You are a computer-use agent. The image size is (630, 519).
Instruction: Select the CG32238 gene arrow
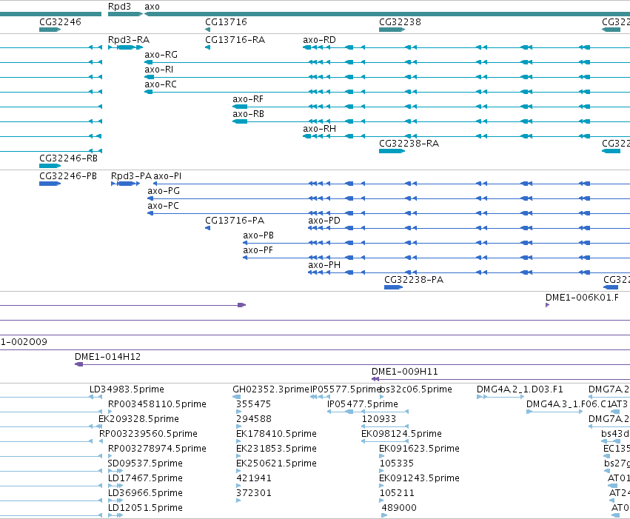392,30
